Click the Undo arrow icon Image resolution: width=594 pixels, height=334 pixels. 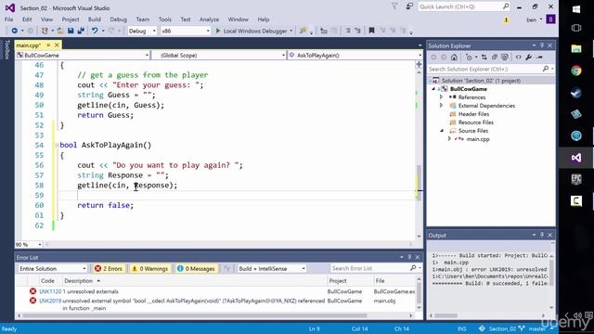[95, 31]
